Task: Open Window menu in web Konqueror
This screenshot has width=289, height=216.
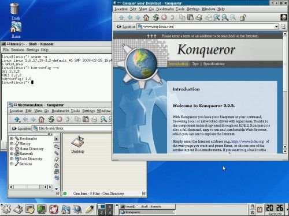Action: [x=208, y=9]
